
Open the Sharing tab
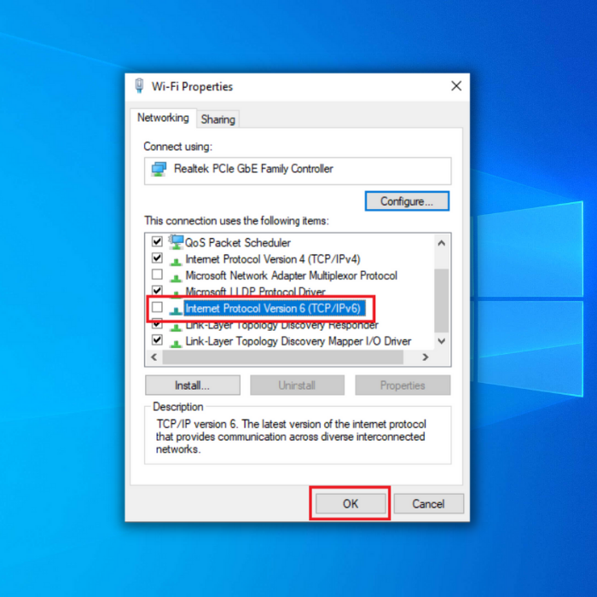point(217,119)
